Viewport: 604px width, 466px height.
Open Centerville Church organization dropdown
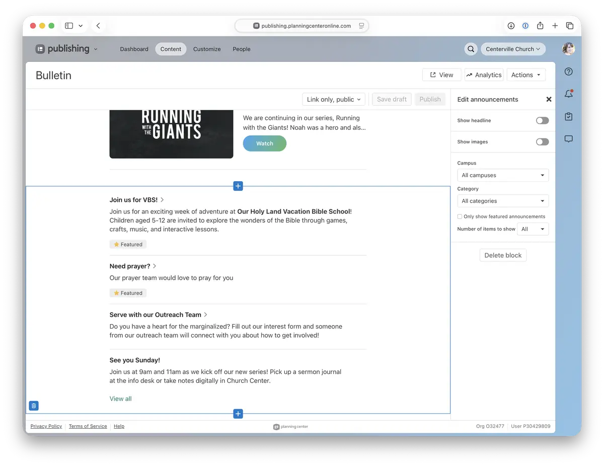[513, 49]
